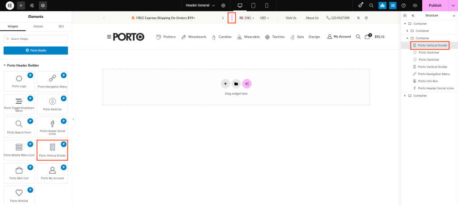Collapse the Porto Header Builder section
Viewport: 458px width, 205px height.
point(4,65)
